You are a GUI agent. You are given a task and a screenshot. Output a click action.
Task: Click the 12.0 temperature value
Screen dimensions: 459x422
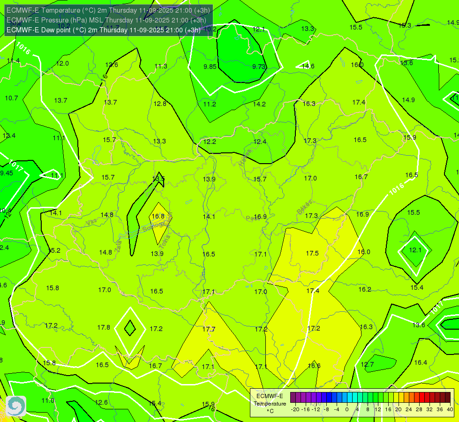62,64
